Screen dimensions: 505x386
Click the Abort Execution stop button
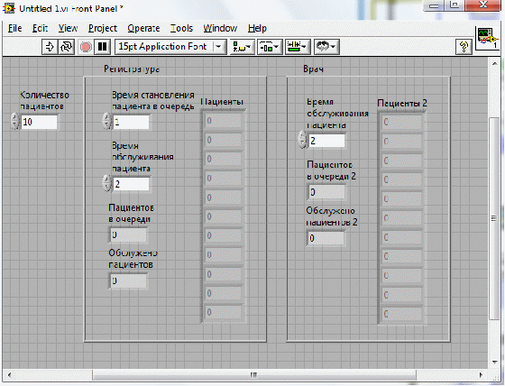(86, 47)
